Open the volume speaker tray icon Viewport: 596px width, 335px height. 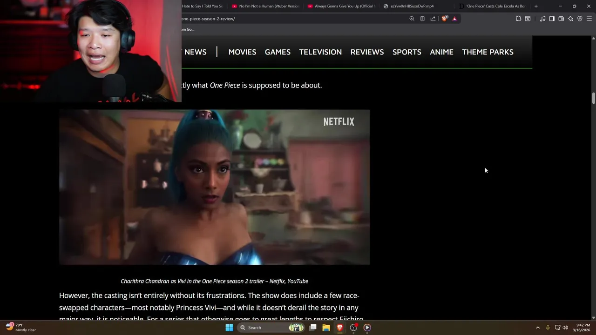coord(565,328)
